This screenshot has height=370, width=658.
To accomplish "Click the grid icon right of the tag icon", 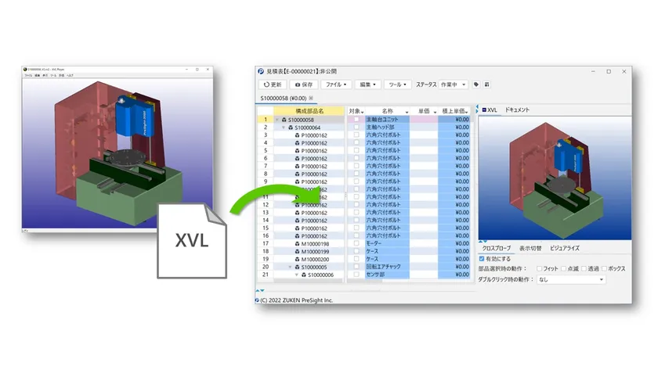I will [487, 84].
